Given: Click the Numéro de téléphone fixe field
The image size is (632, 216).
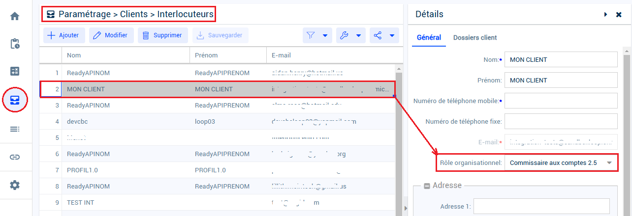Looking at the screenshot, I should tap(561, 121).
